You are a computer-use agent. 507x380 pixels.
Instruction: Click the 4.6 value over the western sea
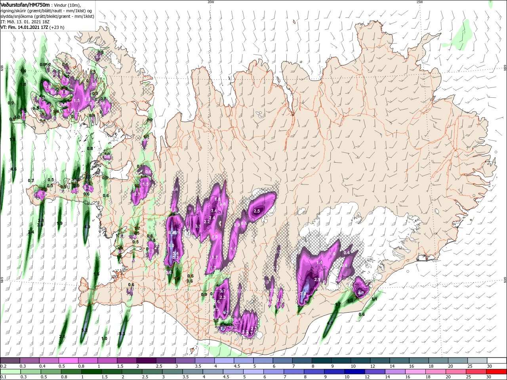pos(13,169)
